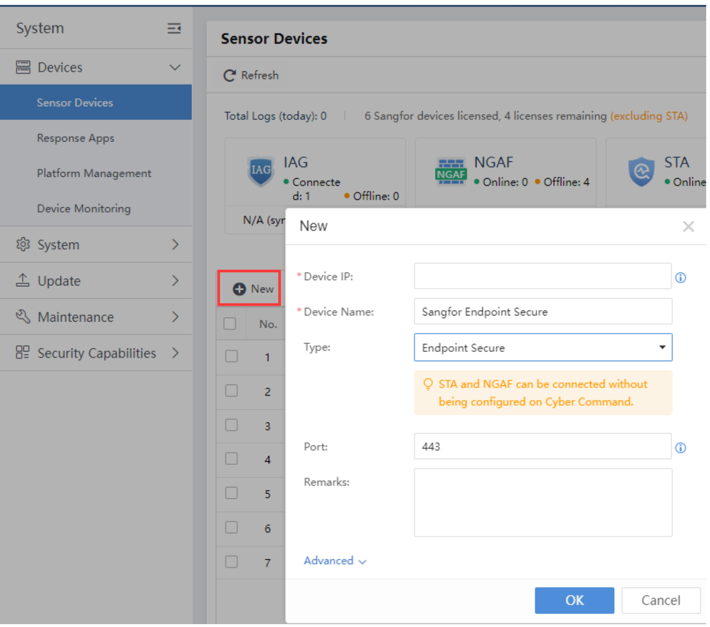Open Response Apps from the sidebar
This screenshot has width=710, height=627.
75,138
